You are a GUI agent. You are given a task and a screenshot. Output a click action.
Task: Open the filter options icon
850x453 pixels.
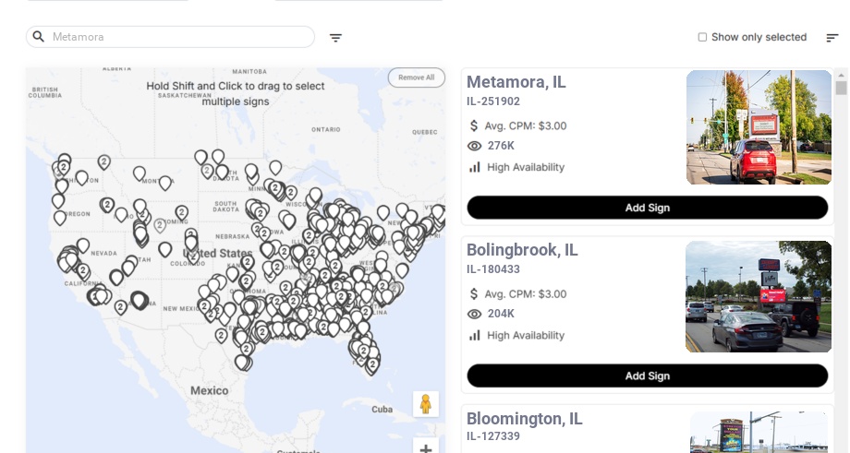click(x=335, y=38)
